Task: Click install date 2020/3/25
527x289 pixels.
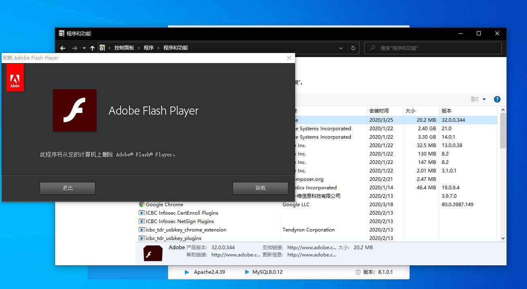Action: (381, 120)
